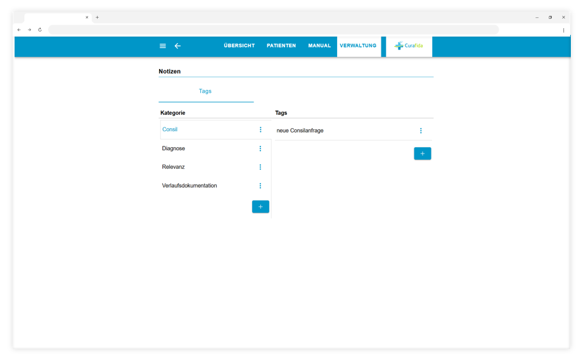Click the browser back button
Image resolution: width=581 pixels, height=357 pixels.
tap(19, 30)
